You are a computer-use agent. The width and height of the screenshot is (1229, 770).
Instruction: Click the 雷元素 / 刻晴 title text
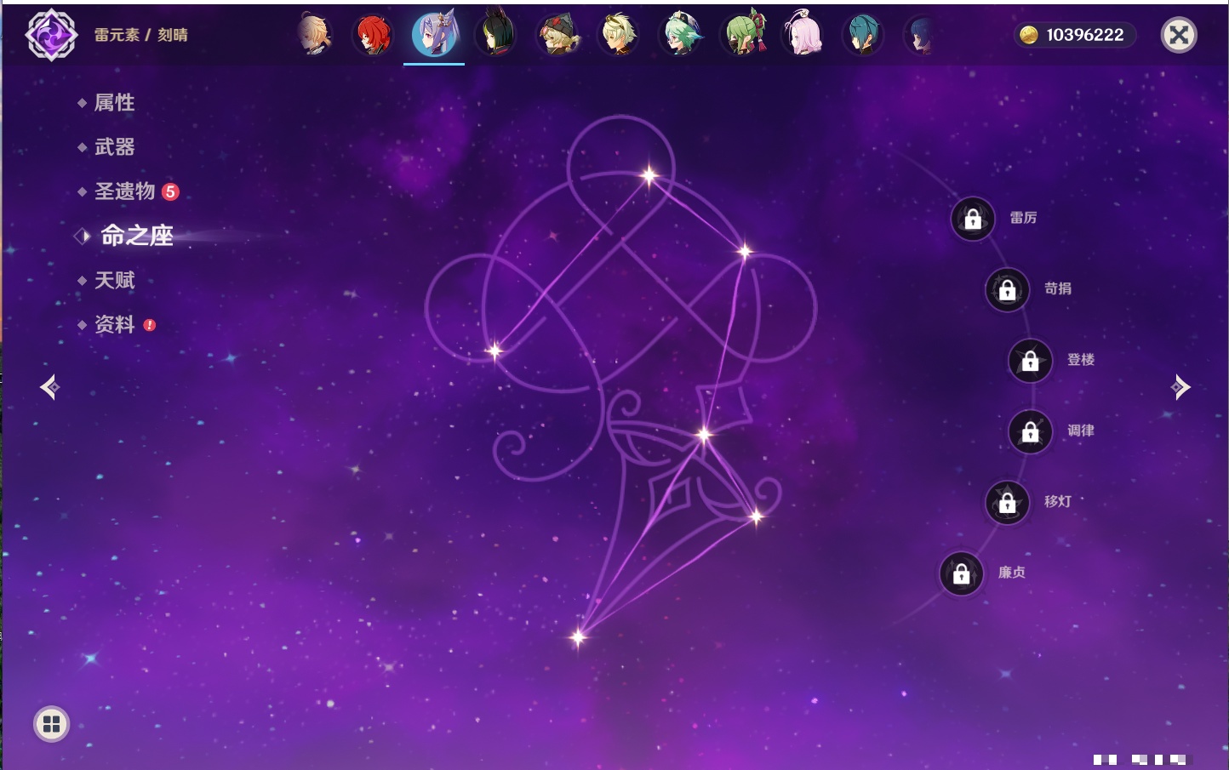141,35
